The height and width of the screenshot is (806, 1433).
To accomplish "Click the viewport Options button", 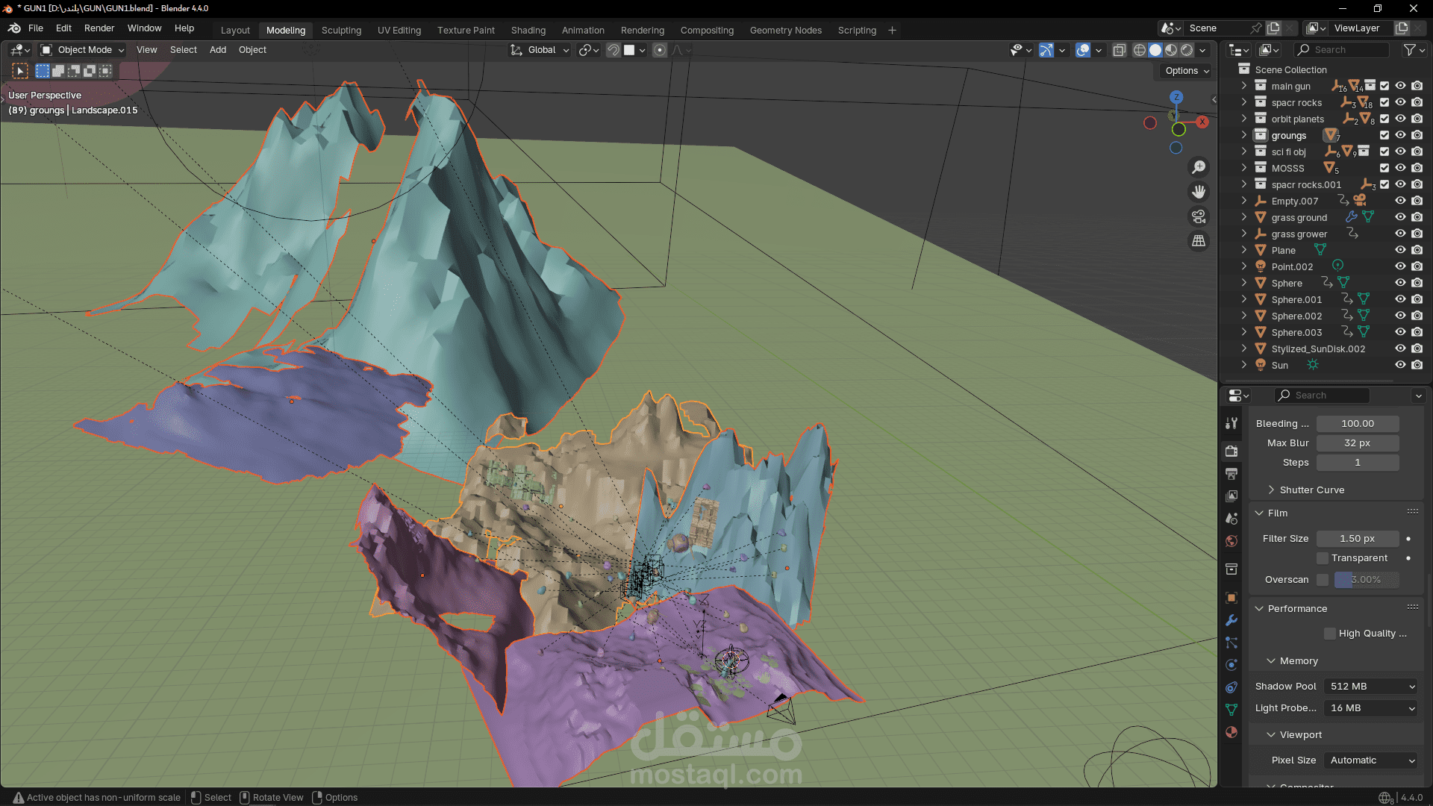I will (1187, 71).
